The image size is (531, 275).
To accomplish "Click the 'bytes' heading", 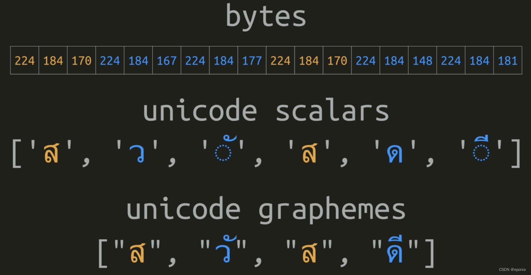I will click(266, 17).
